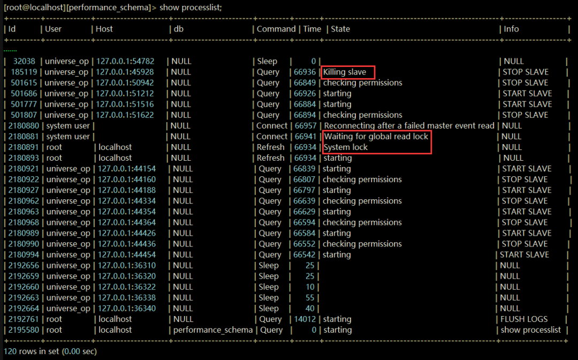578x360 pixels.
Task: Select the 'Host' column header
Action: 104,29
